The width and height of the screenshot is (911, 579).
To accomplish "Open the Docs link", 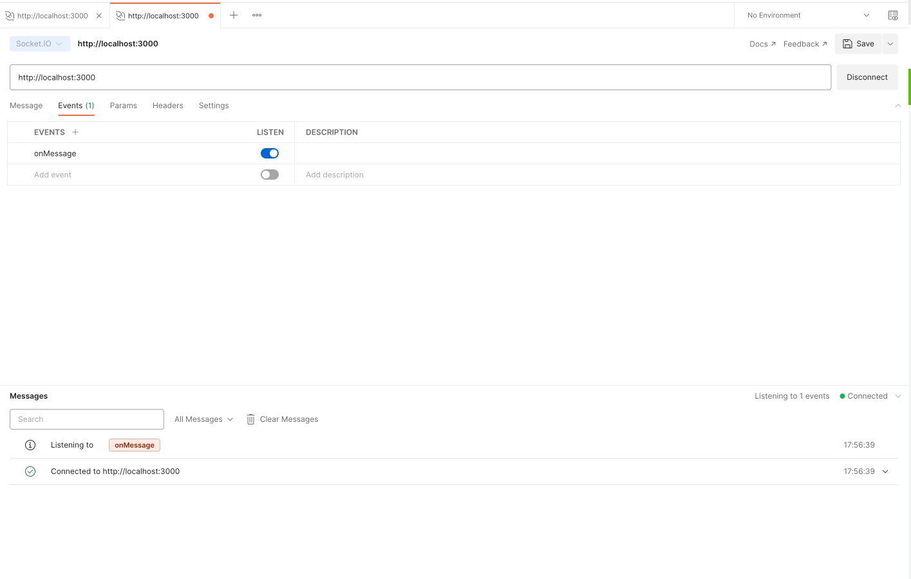I will [x=762, y=43].
